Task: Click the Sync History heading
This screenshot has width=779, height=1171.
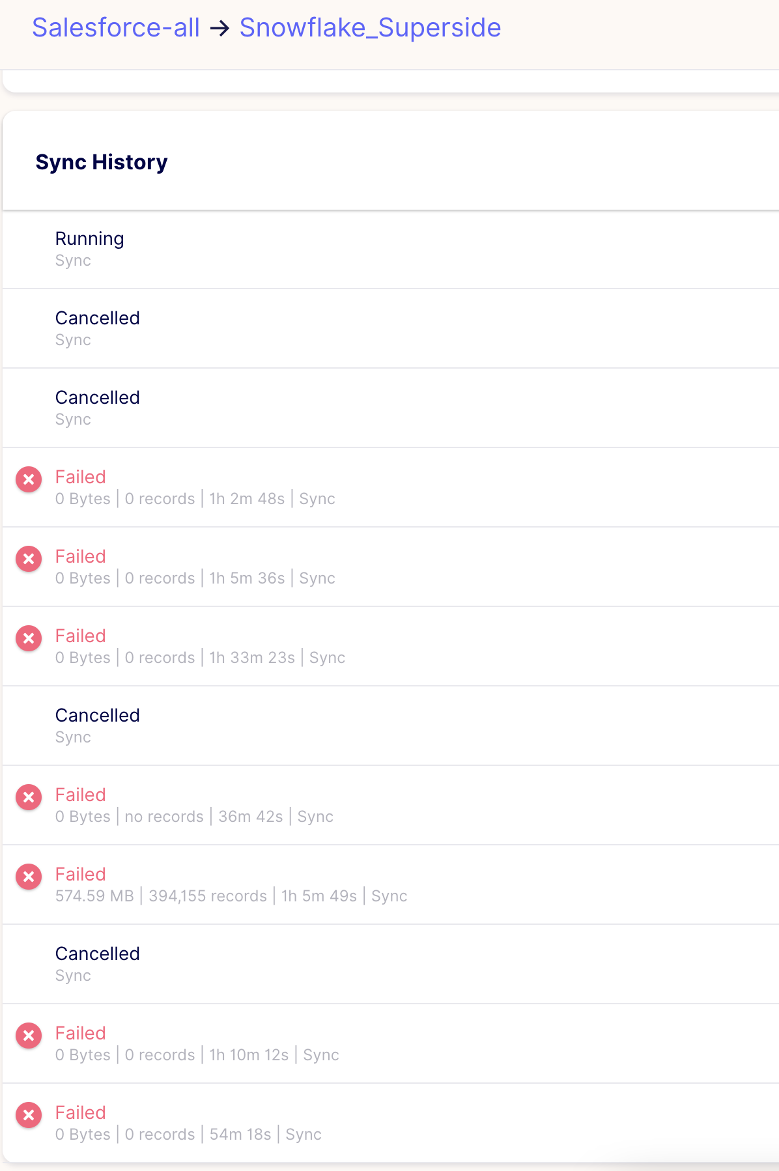Action: coord(101,162)
